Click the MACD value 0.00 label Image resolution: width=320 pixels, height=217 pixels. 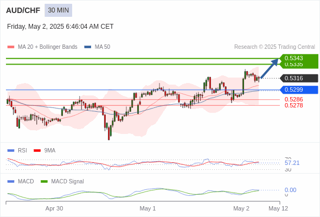pos(290,190)
